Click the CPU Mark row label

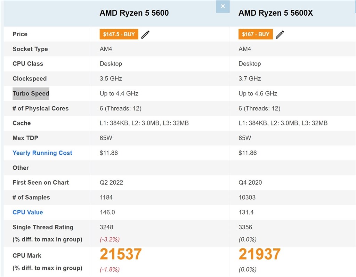(x=27, y=256)
